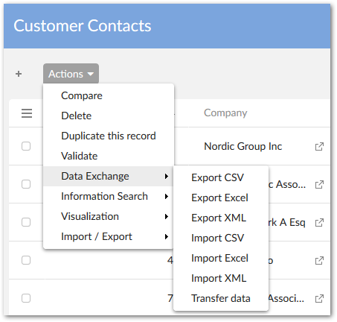This screenshot has height=322, width=337.
Task: Tick the checkbox in the fourth table row
Action: [26, 260]
